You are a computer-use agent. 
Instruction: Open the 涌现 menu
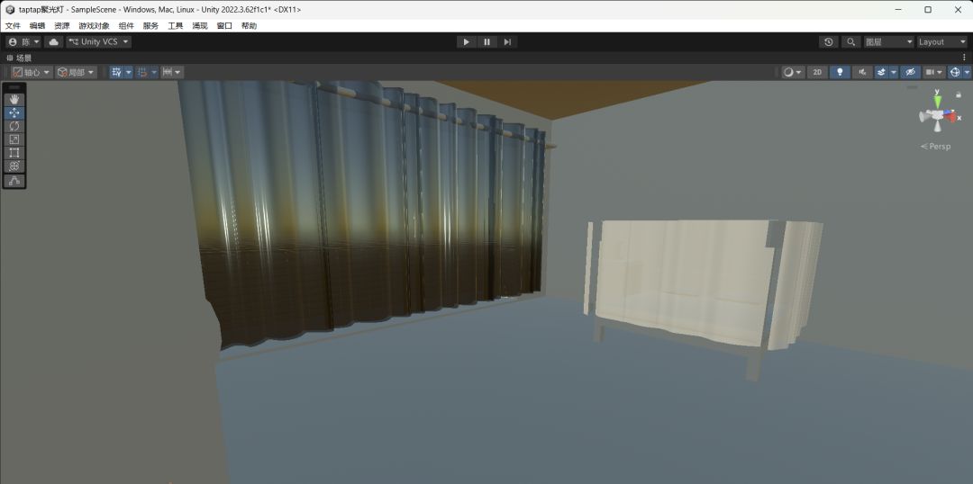tap(200, 26)
